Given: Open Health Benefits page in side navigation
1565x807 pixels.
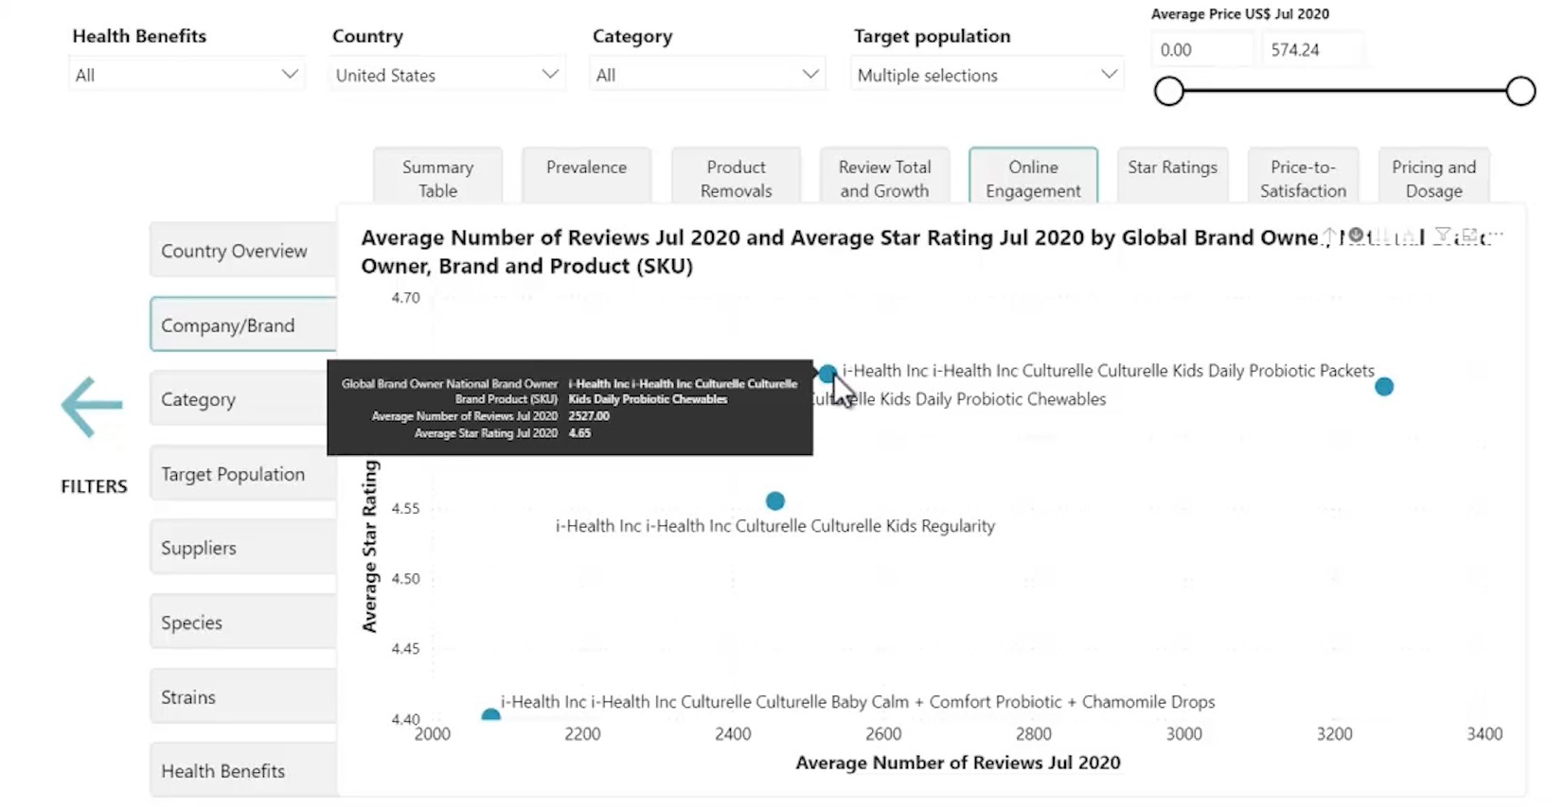Looking at the screenshot, I should (x=243, y=770).
